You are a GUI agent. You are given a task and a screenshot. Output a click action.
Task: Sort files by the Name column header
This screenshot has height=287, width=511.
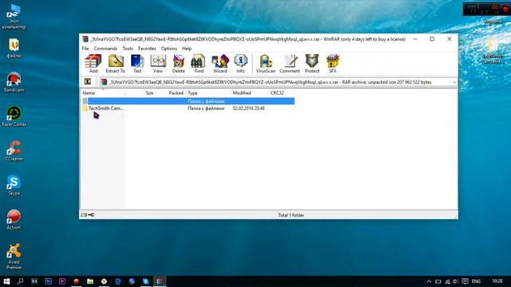click(x=103, y=93)
